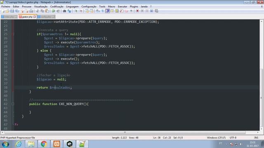Save gestor.php with the Save icon
Image resolution: width=264 pixels, height=148 pixels.
(x=12, y=11)
